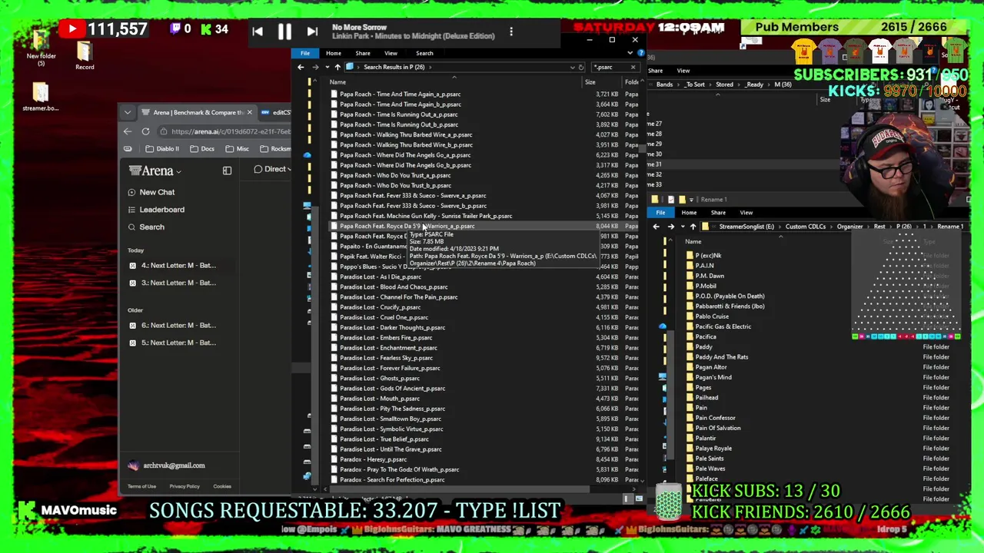984x553 pixels.
Task: Open Organizer breadcrumb in Rename 1 window
Action: tap(849, 227)
